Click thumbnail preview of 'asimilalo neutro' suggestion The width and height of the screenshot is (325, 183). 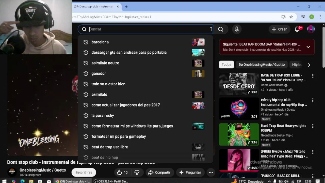[198, 63]
